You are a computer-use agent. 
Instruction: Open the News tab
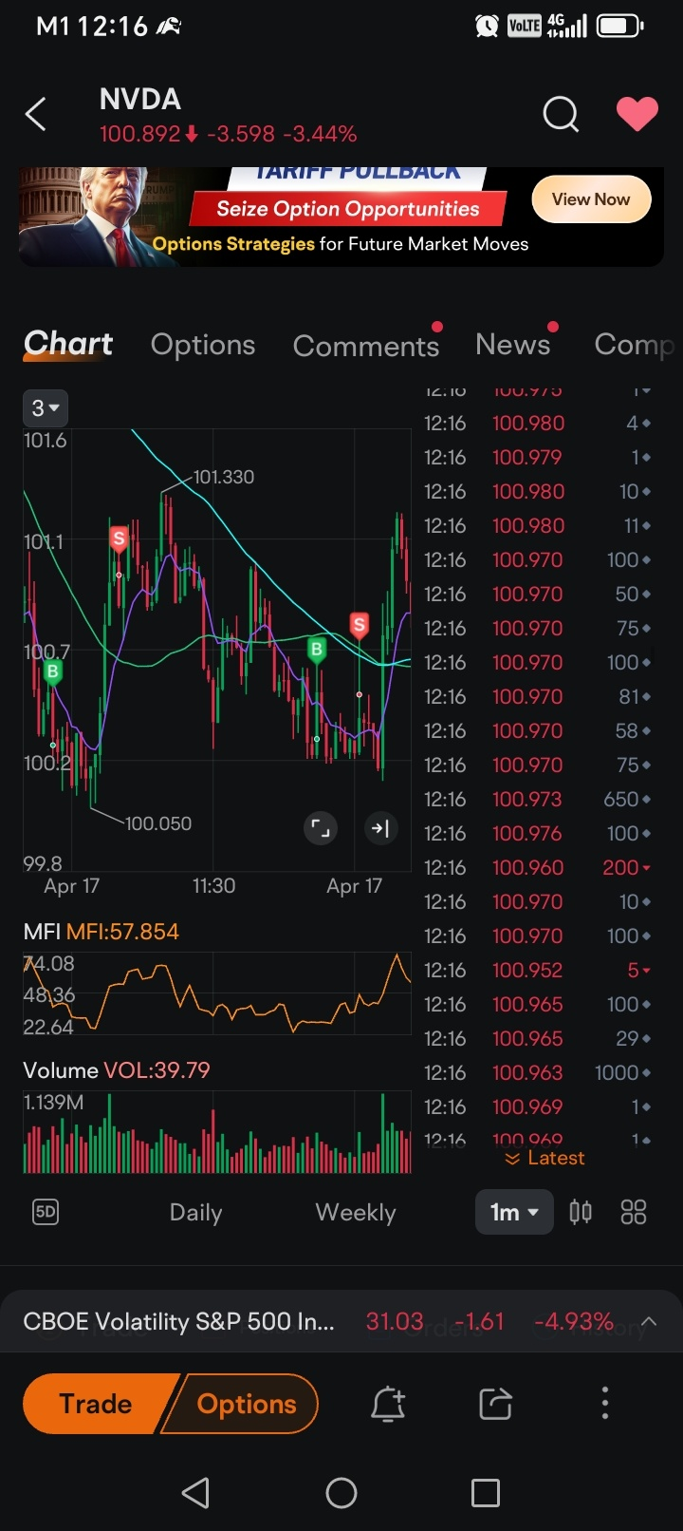[x=513, y=344]
